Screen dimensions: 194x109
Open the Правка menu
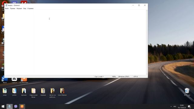12,8
